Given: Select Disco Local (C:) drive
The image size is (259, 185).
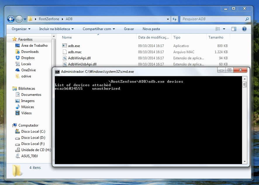Looking at the screenshot, I should pyautogui.click(x=33, y=132).
